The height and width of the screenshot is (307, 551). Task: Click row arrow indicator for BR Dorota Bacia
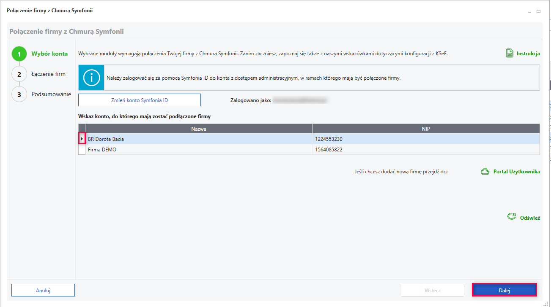coord(82,139)
